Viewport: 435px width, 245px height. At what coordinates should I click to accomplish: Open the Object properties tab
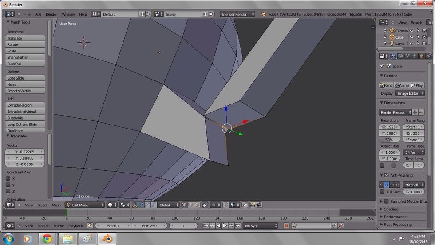pyautogui.click(x=421, y=56)
